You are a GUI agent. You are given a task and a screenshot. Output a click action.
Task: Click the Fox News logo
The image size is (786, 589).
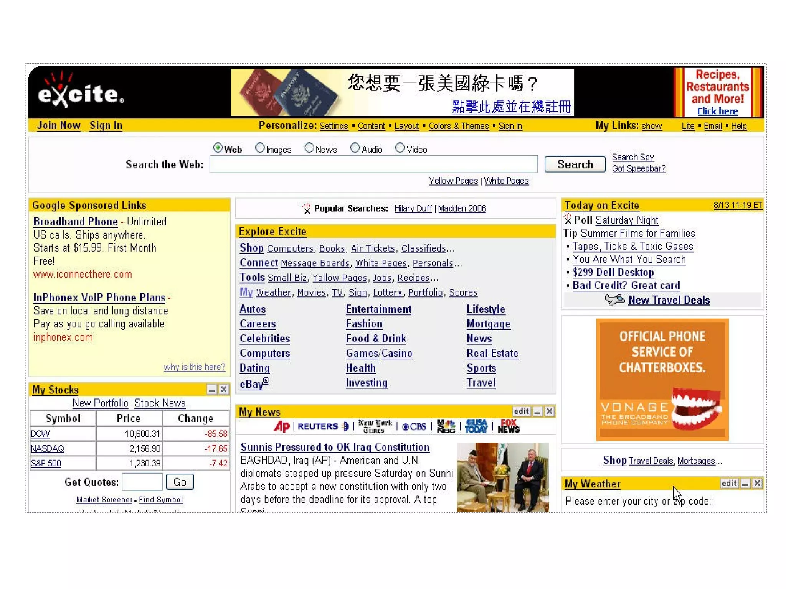coord(508,426)
